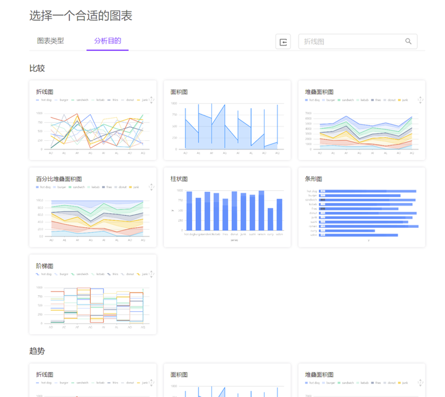Image resolution: width=445 pixels, height=397 pixels.
Task: Toggle sandwich series in 比较 折线图 legend
Action: point(80,100)
